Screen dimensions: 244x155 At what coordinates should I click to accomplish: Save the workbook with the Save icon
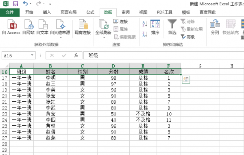(x=15, y=3)
